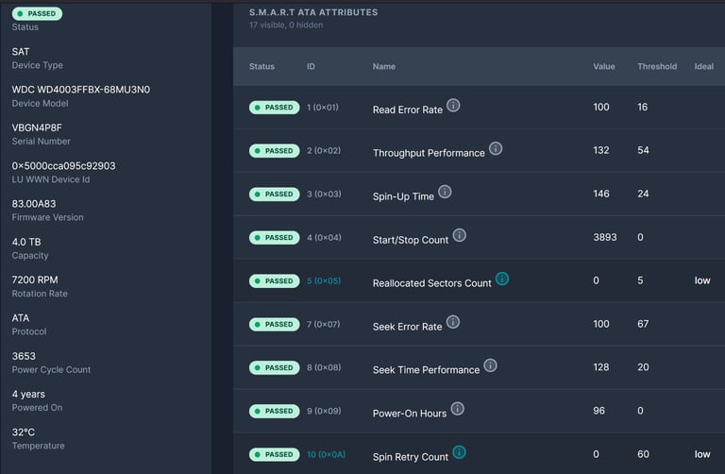Screen dimensions: 725x474
Task: Click device PASSED status badge in sidebar
Action: [x=37, y=13]
